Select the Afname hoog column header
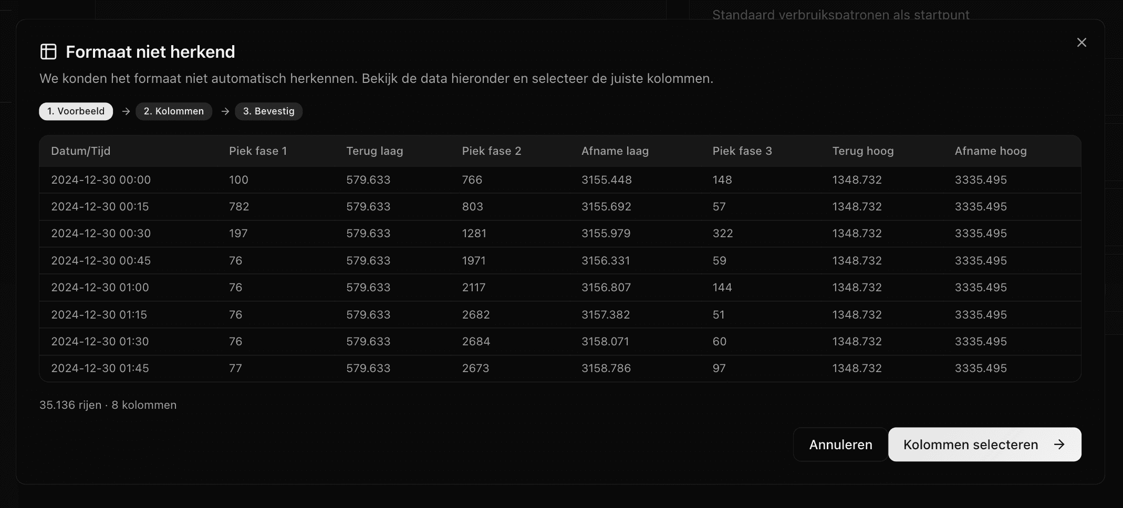Image resolution: width=1123 pixels, height=508 pixels. pyautogui.click(x=991, y=151)
